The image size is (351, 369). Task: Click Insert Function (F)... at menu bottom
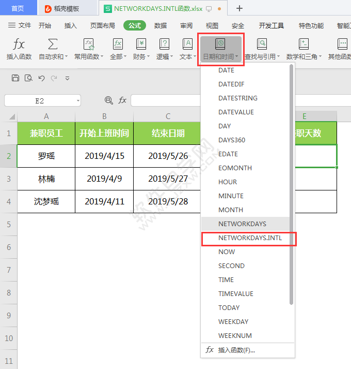click(236, 350)
